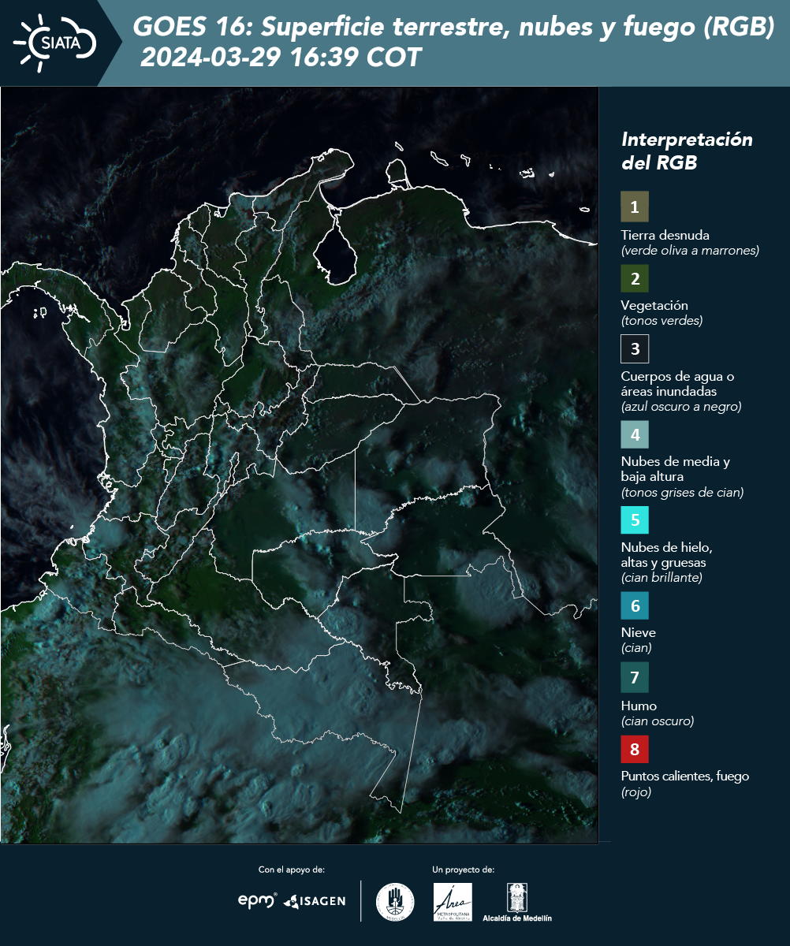Click '(azul oscuro a negro)' description
Image resolution: width=790 pixels, height=946 pixels.
(x=681, y=407)
